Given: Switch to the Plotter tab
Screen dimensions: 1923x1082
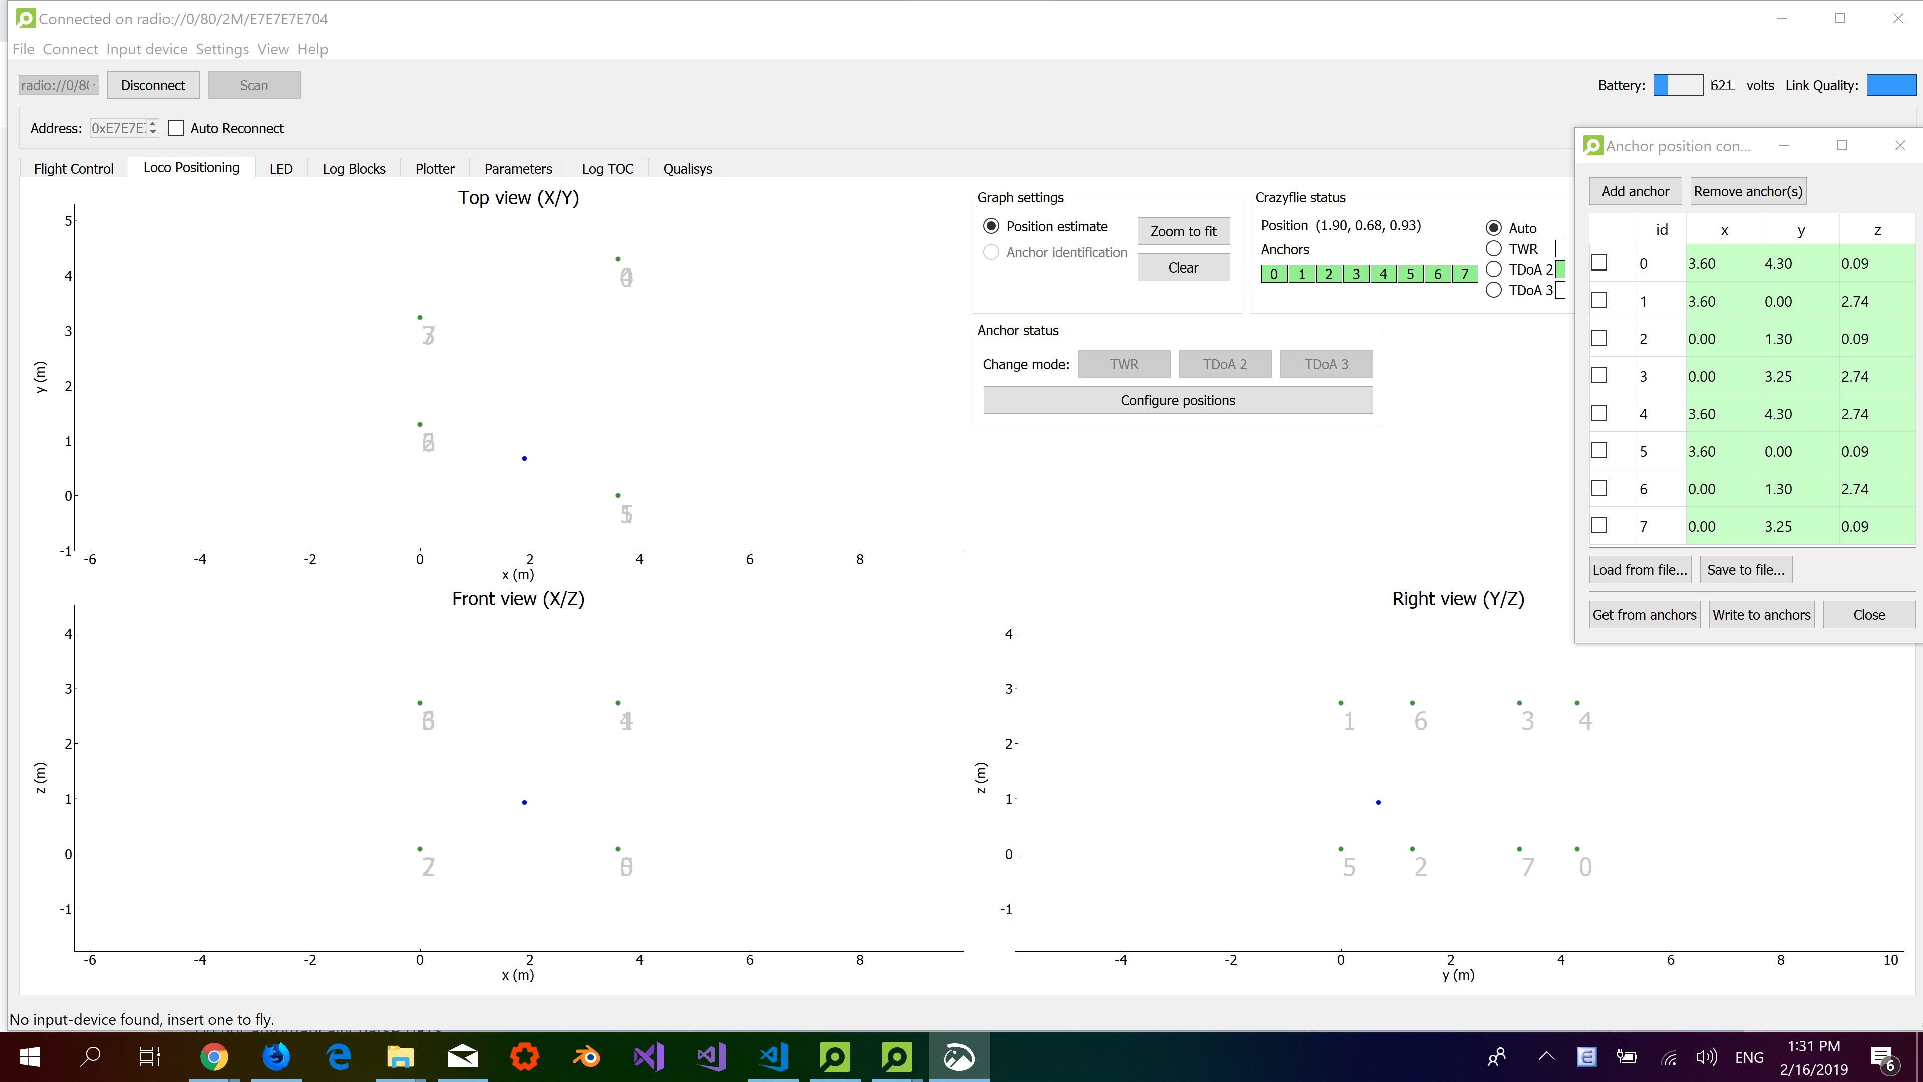Looking at the screenshot, I should click(x=435, y=169).
